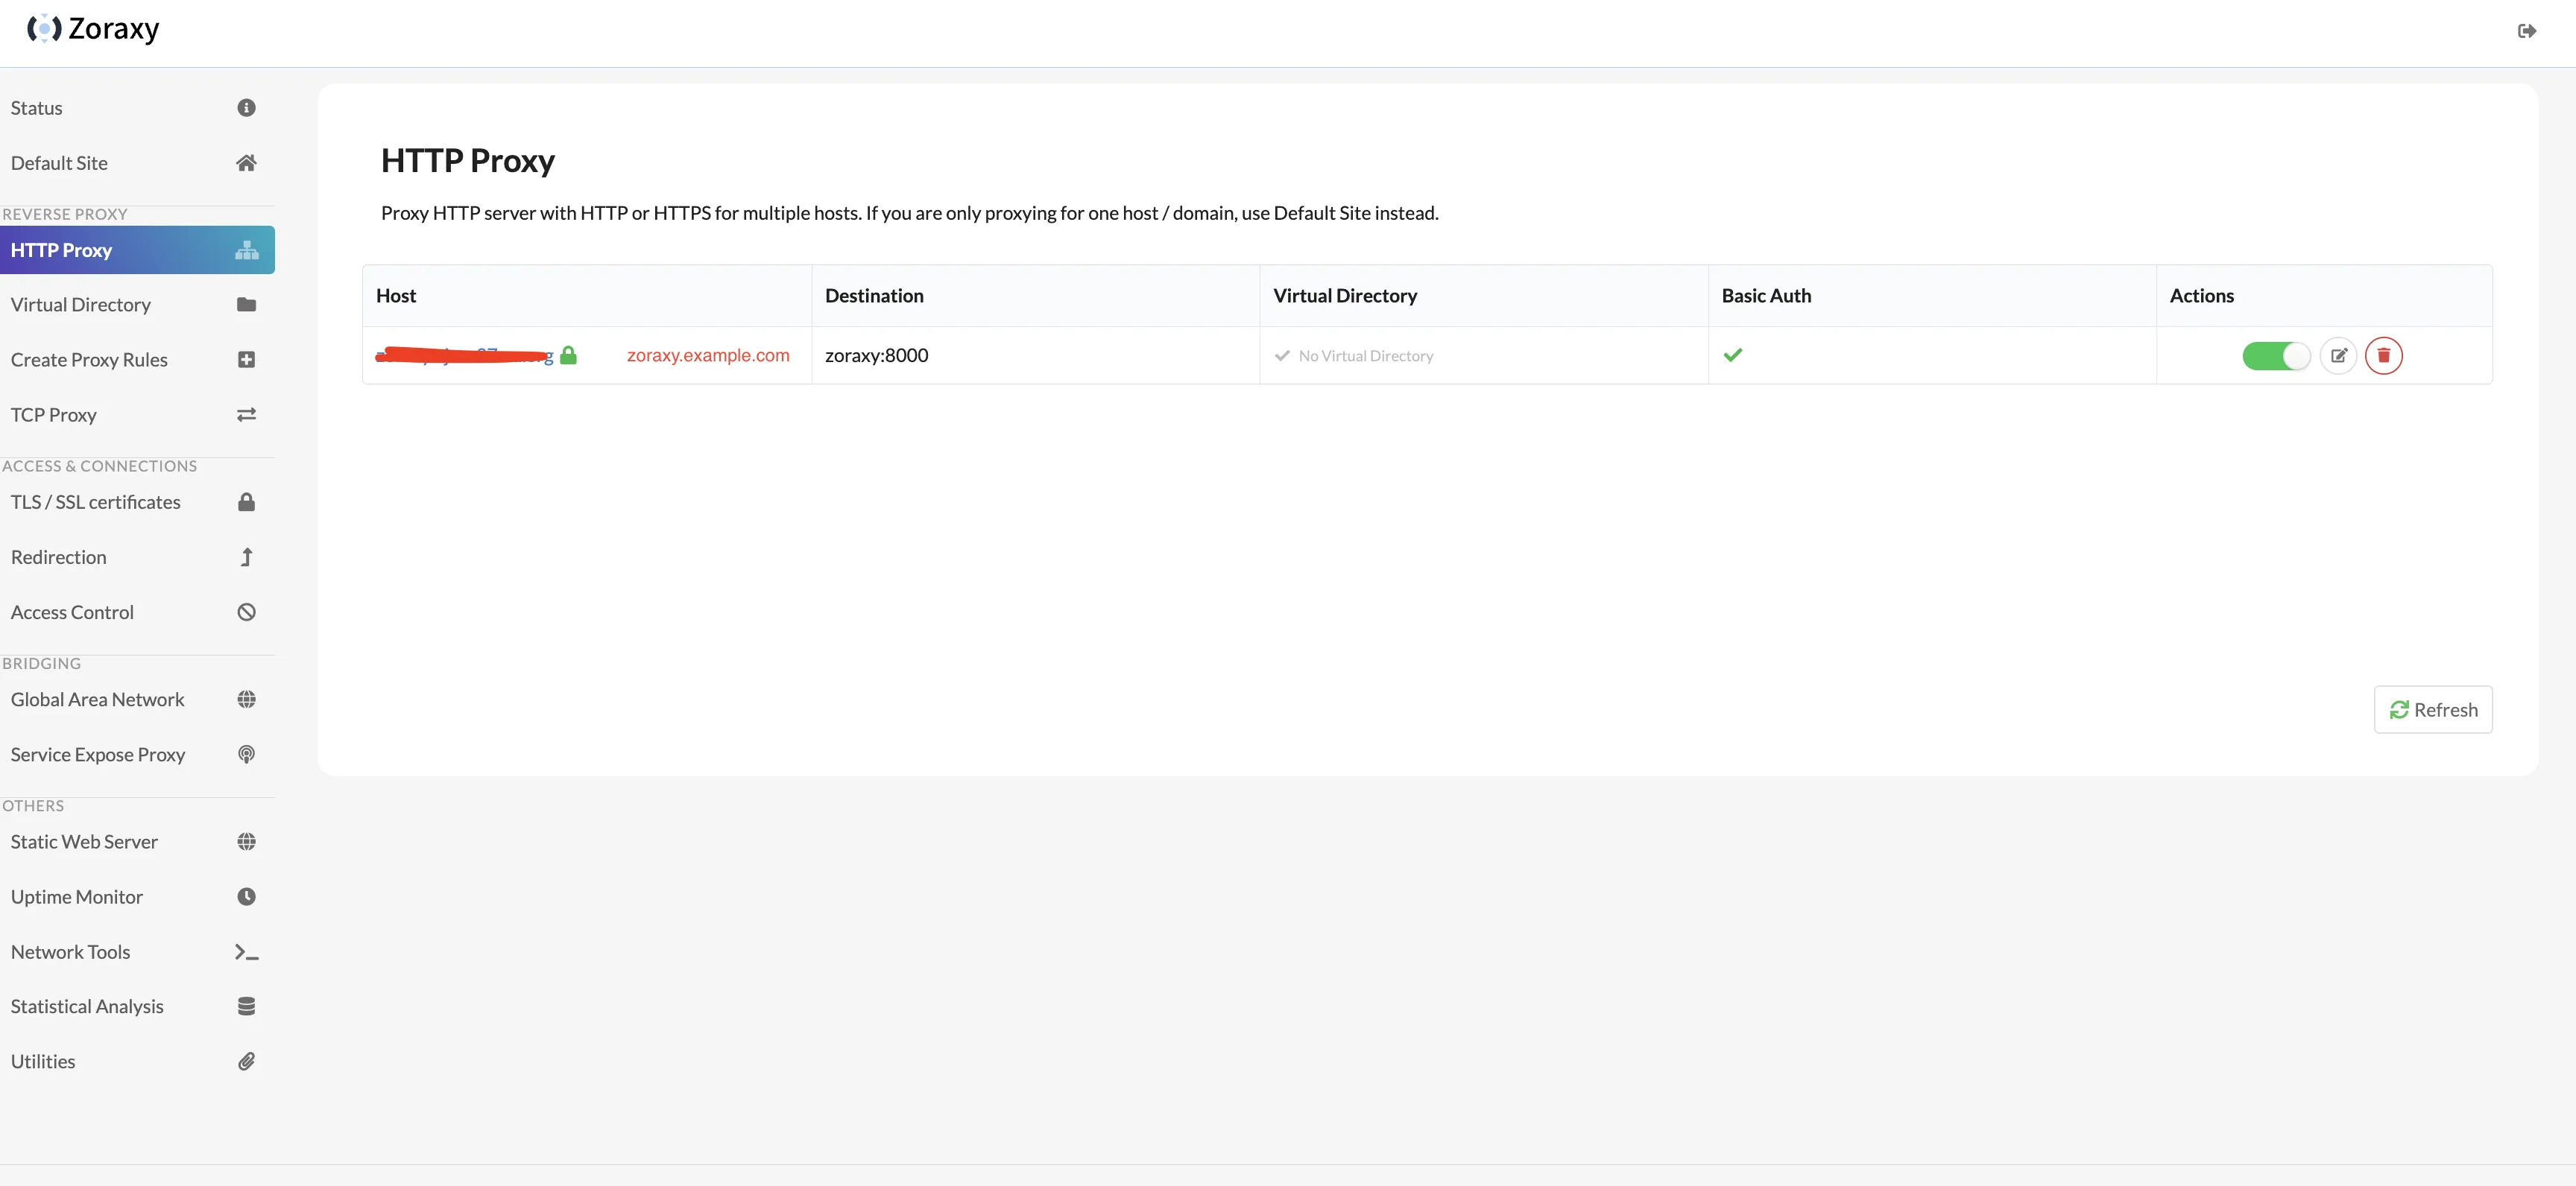Image resolution: width=2576 pixels, height=1186 pixels.
Task: Click the Virtual Directory folder icon
Action: [x=246, y=305]
